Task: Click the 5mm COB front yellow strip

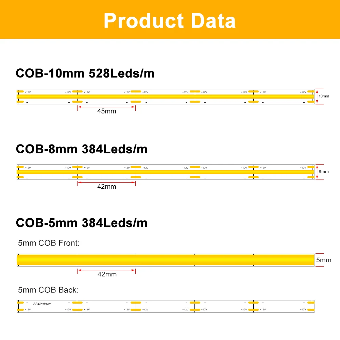Action: (x=166, y=260)
